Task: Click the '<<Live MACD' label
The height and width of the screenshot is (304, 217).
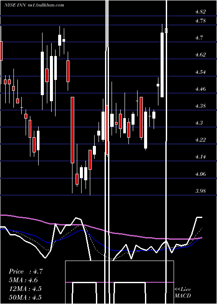Action: click(x=183, y=292)
